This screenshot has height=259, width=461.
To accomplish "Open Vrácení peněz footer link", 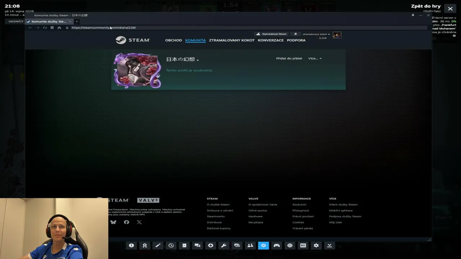I will tap(303, 228).
